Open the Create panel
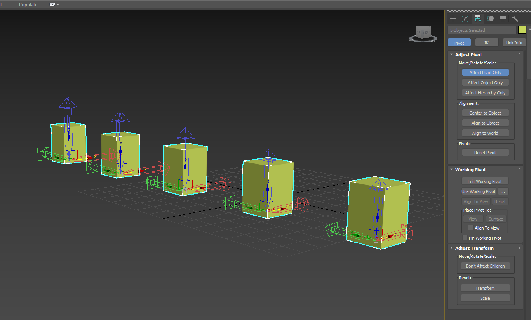Image resolution: width=531 pixels, height=320 pixels. (x=453, y=18)
